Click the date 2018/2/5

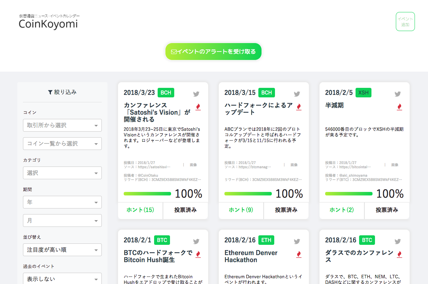click(339, 92)
